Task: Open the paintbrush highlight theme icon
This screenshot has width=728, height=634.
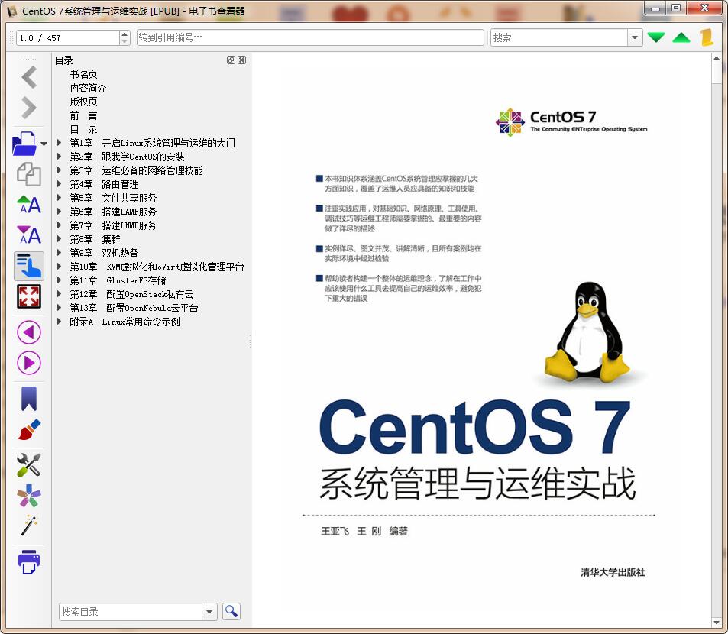Action: click(x=29, y=430)
